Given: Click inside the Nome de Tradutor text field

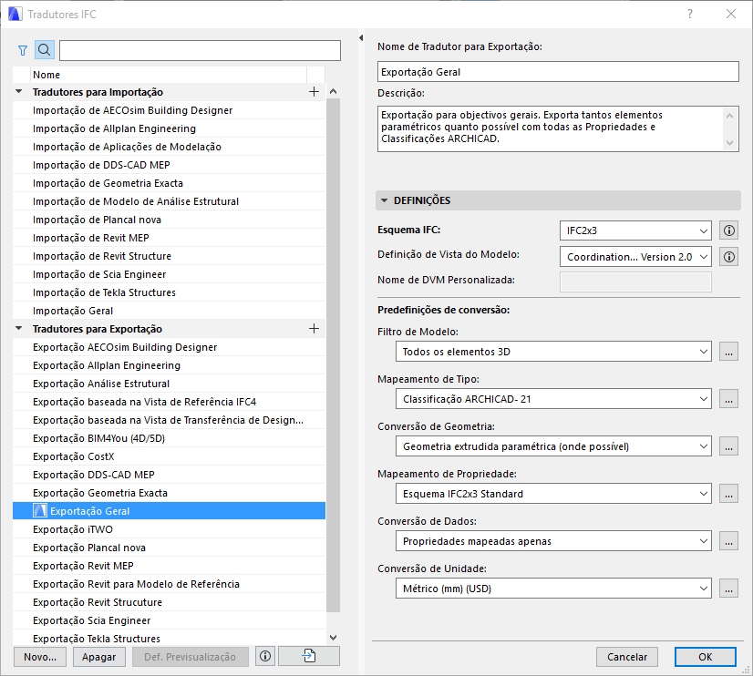Looking at the screenshot, I should 556,71.
